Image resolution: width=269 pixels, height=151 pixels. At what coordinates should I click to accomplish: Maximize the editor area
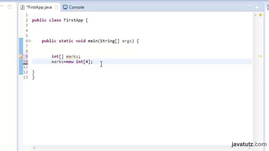coord(257,7)
